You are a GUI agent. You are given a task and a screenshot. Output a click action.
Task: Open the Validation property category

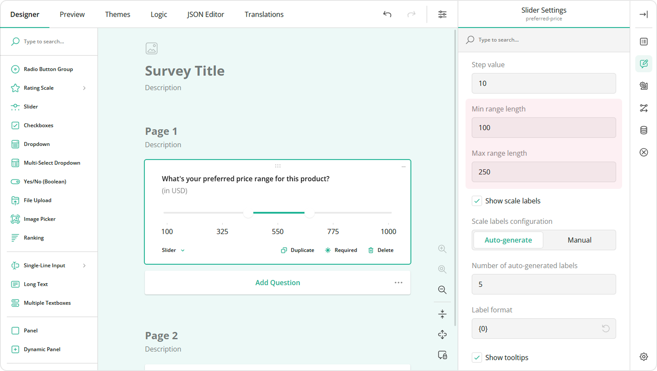click(x=643, y=152)
